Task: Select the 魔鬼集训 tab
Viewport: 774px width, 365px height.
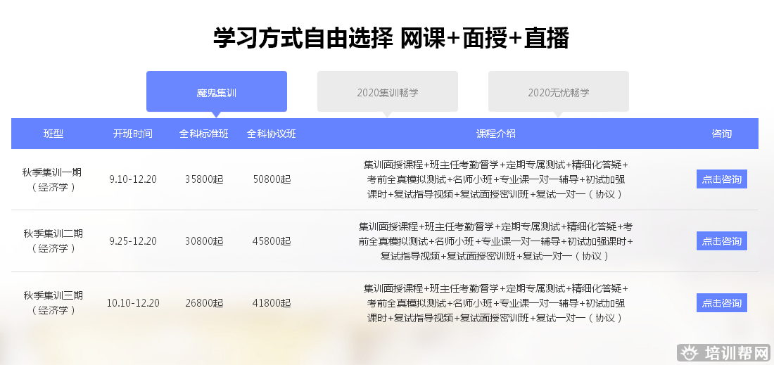Action: click(216, 92)
